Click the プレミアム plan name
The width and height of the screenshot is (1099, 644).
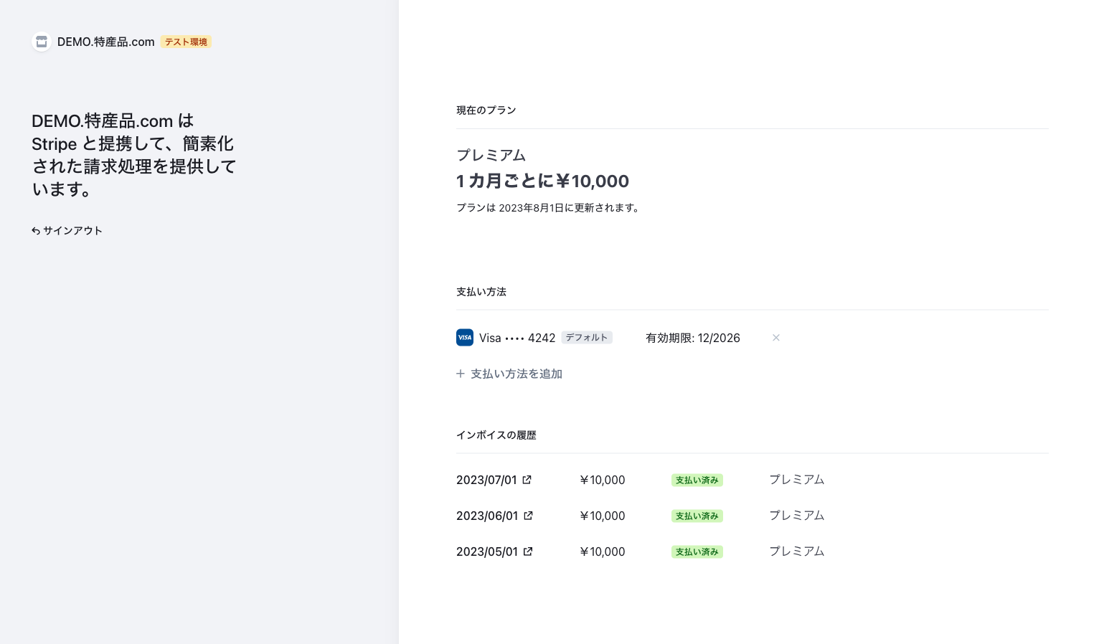tap(491, 155)
